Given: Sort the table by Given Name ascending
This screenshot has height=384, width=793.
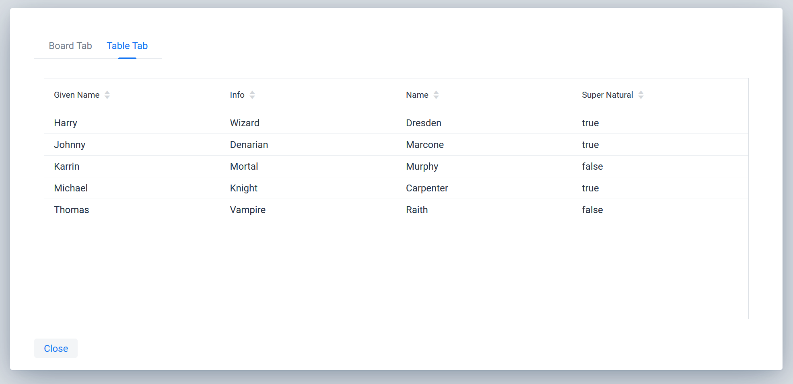Looking at the screenshot, I should pos(107,92).
